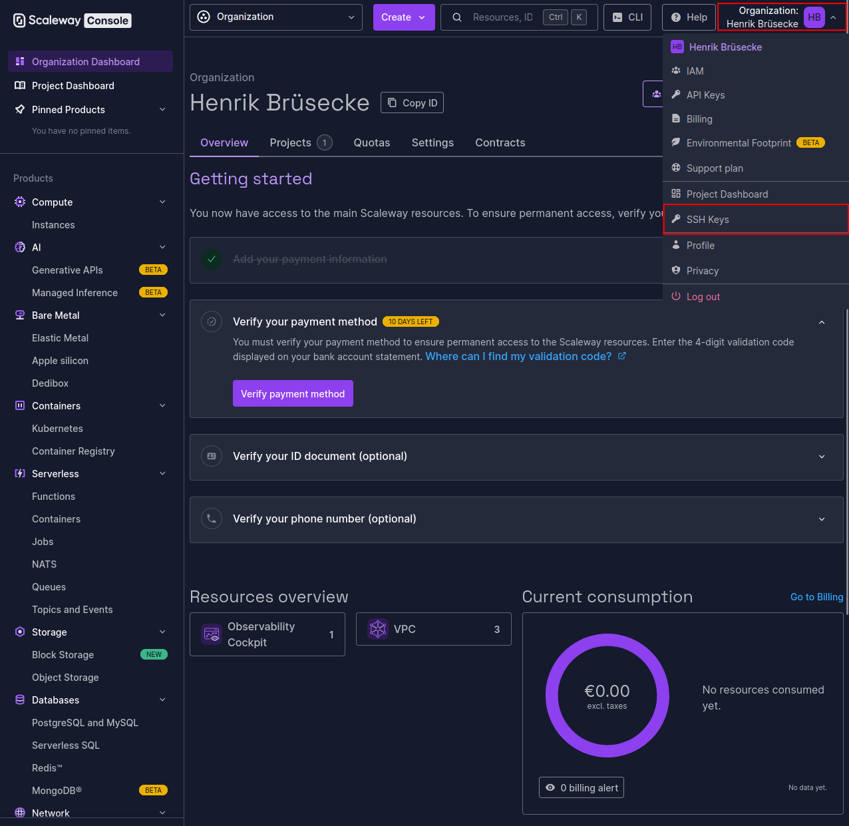
Task: Click the Billing document icon
Action: pos(676,118)
